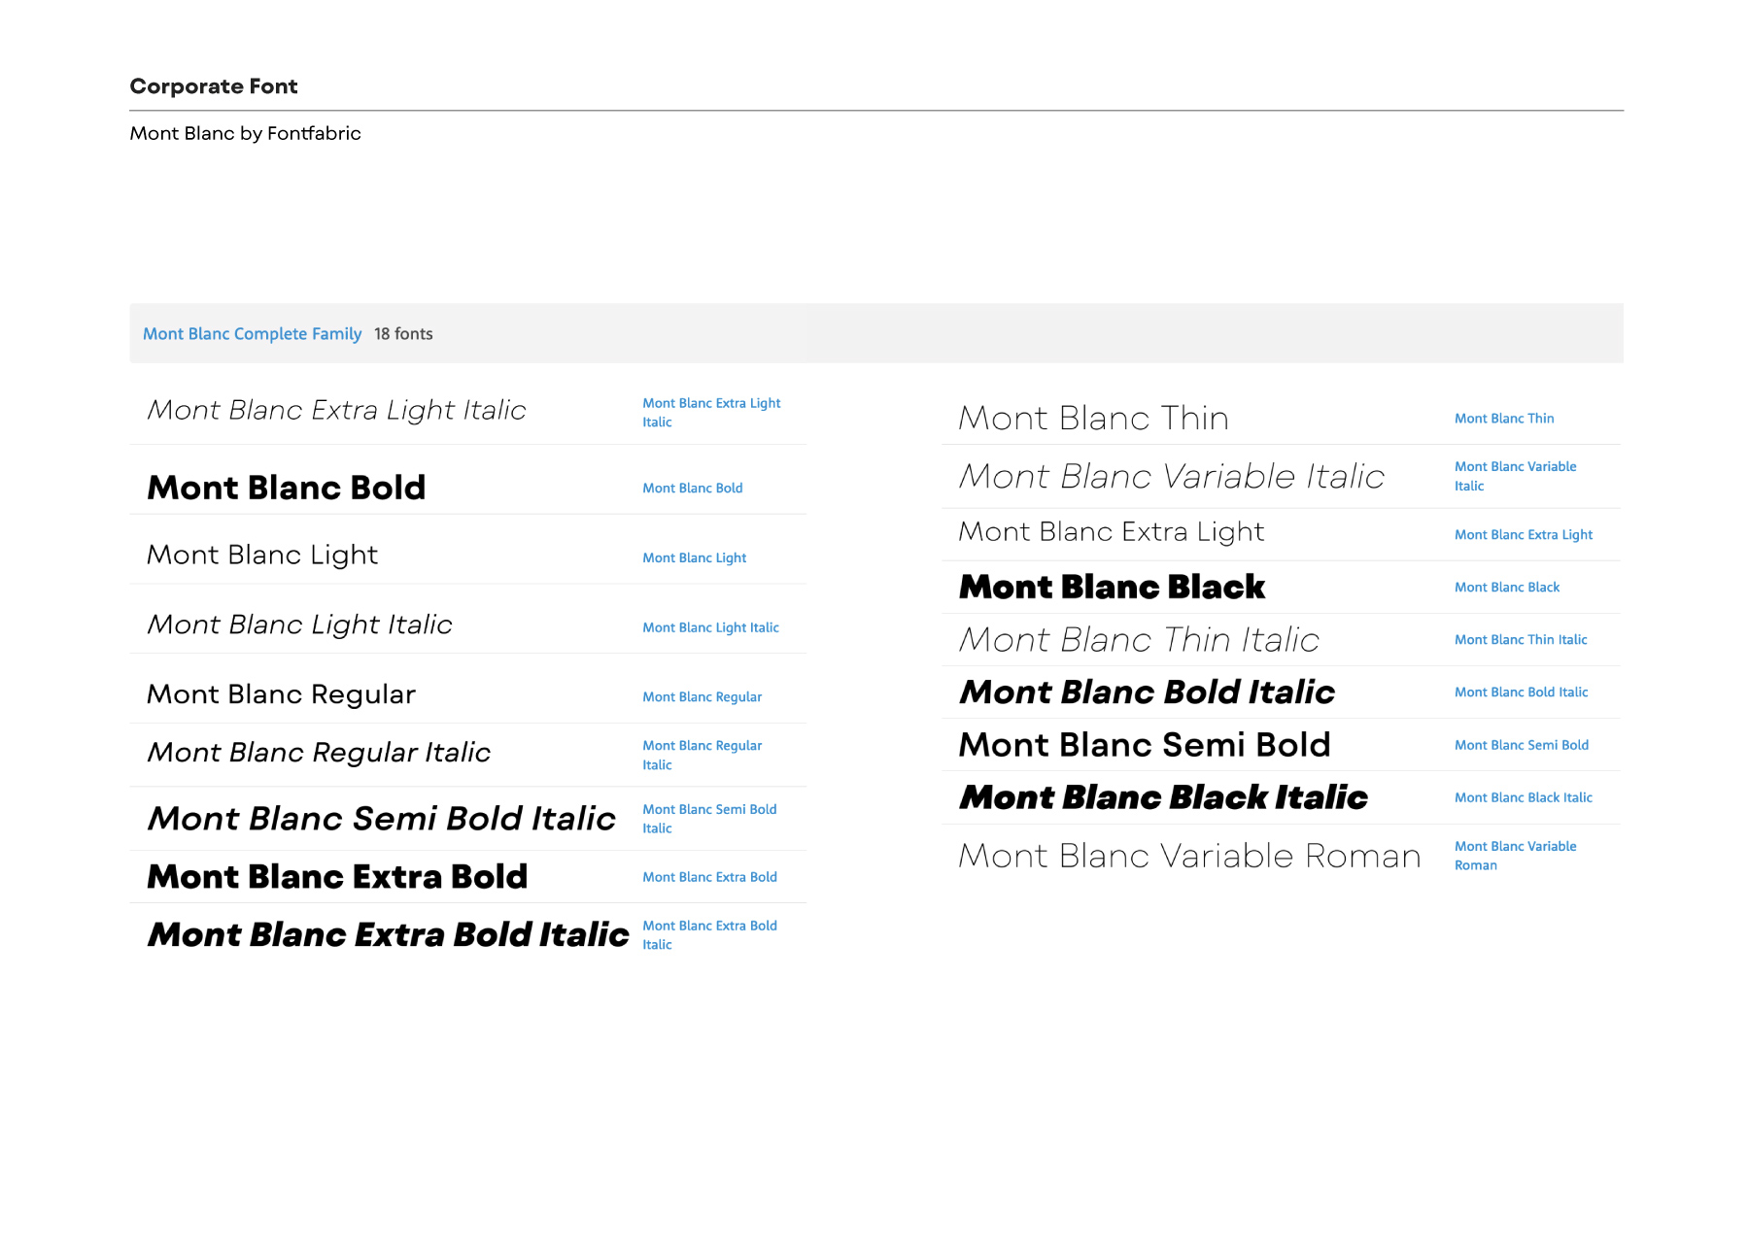The image size is (1749, 1249).
Task: Open the Mont Blanc Extra Bold link
Action: point(709,877)
